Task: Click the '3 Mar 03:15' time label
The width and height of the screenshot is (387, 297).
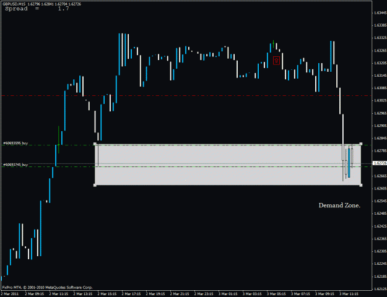Action: [252, 294]
